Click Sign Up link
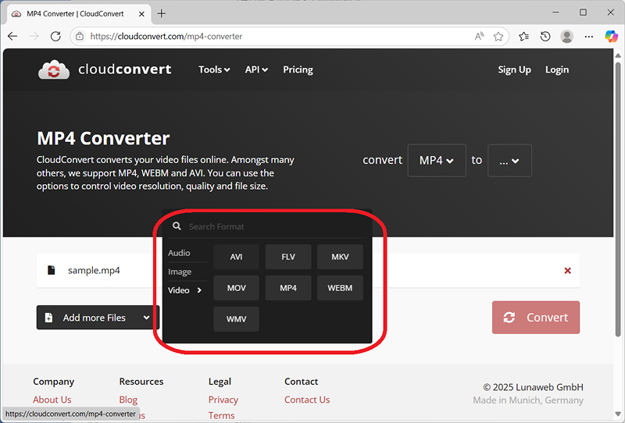 click(514, 69)
